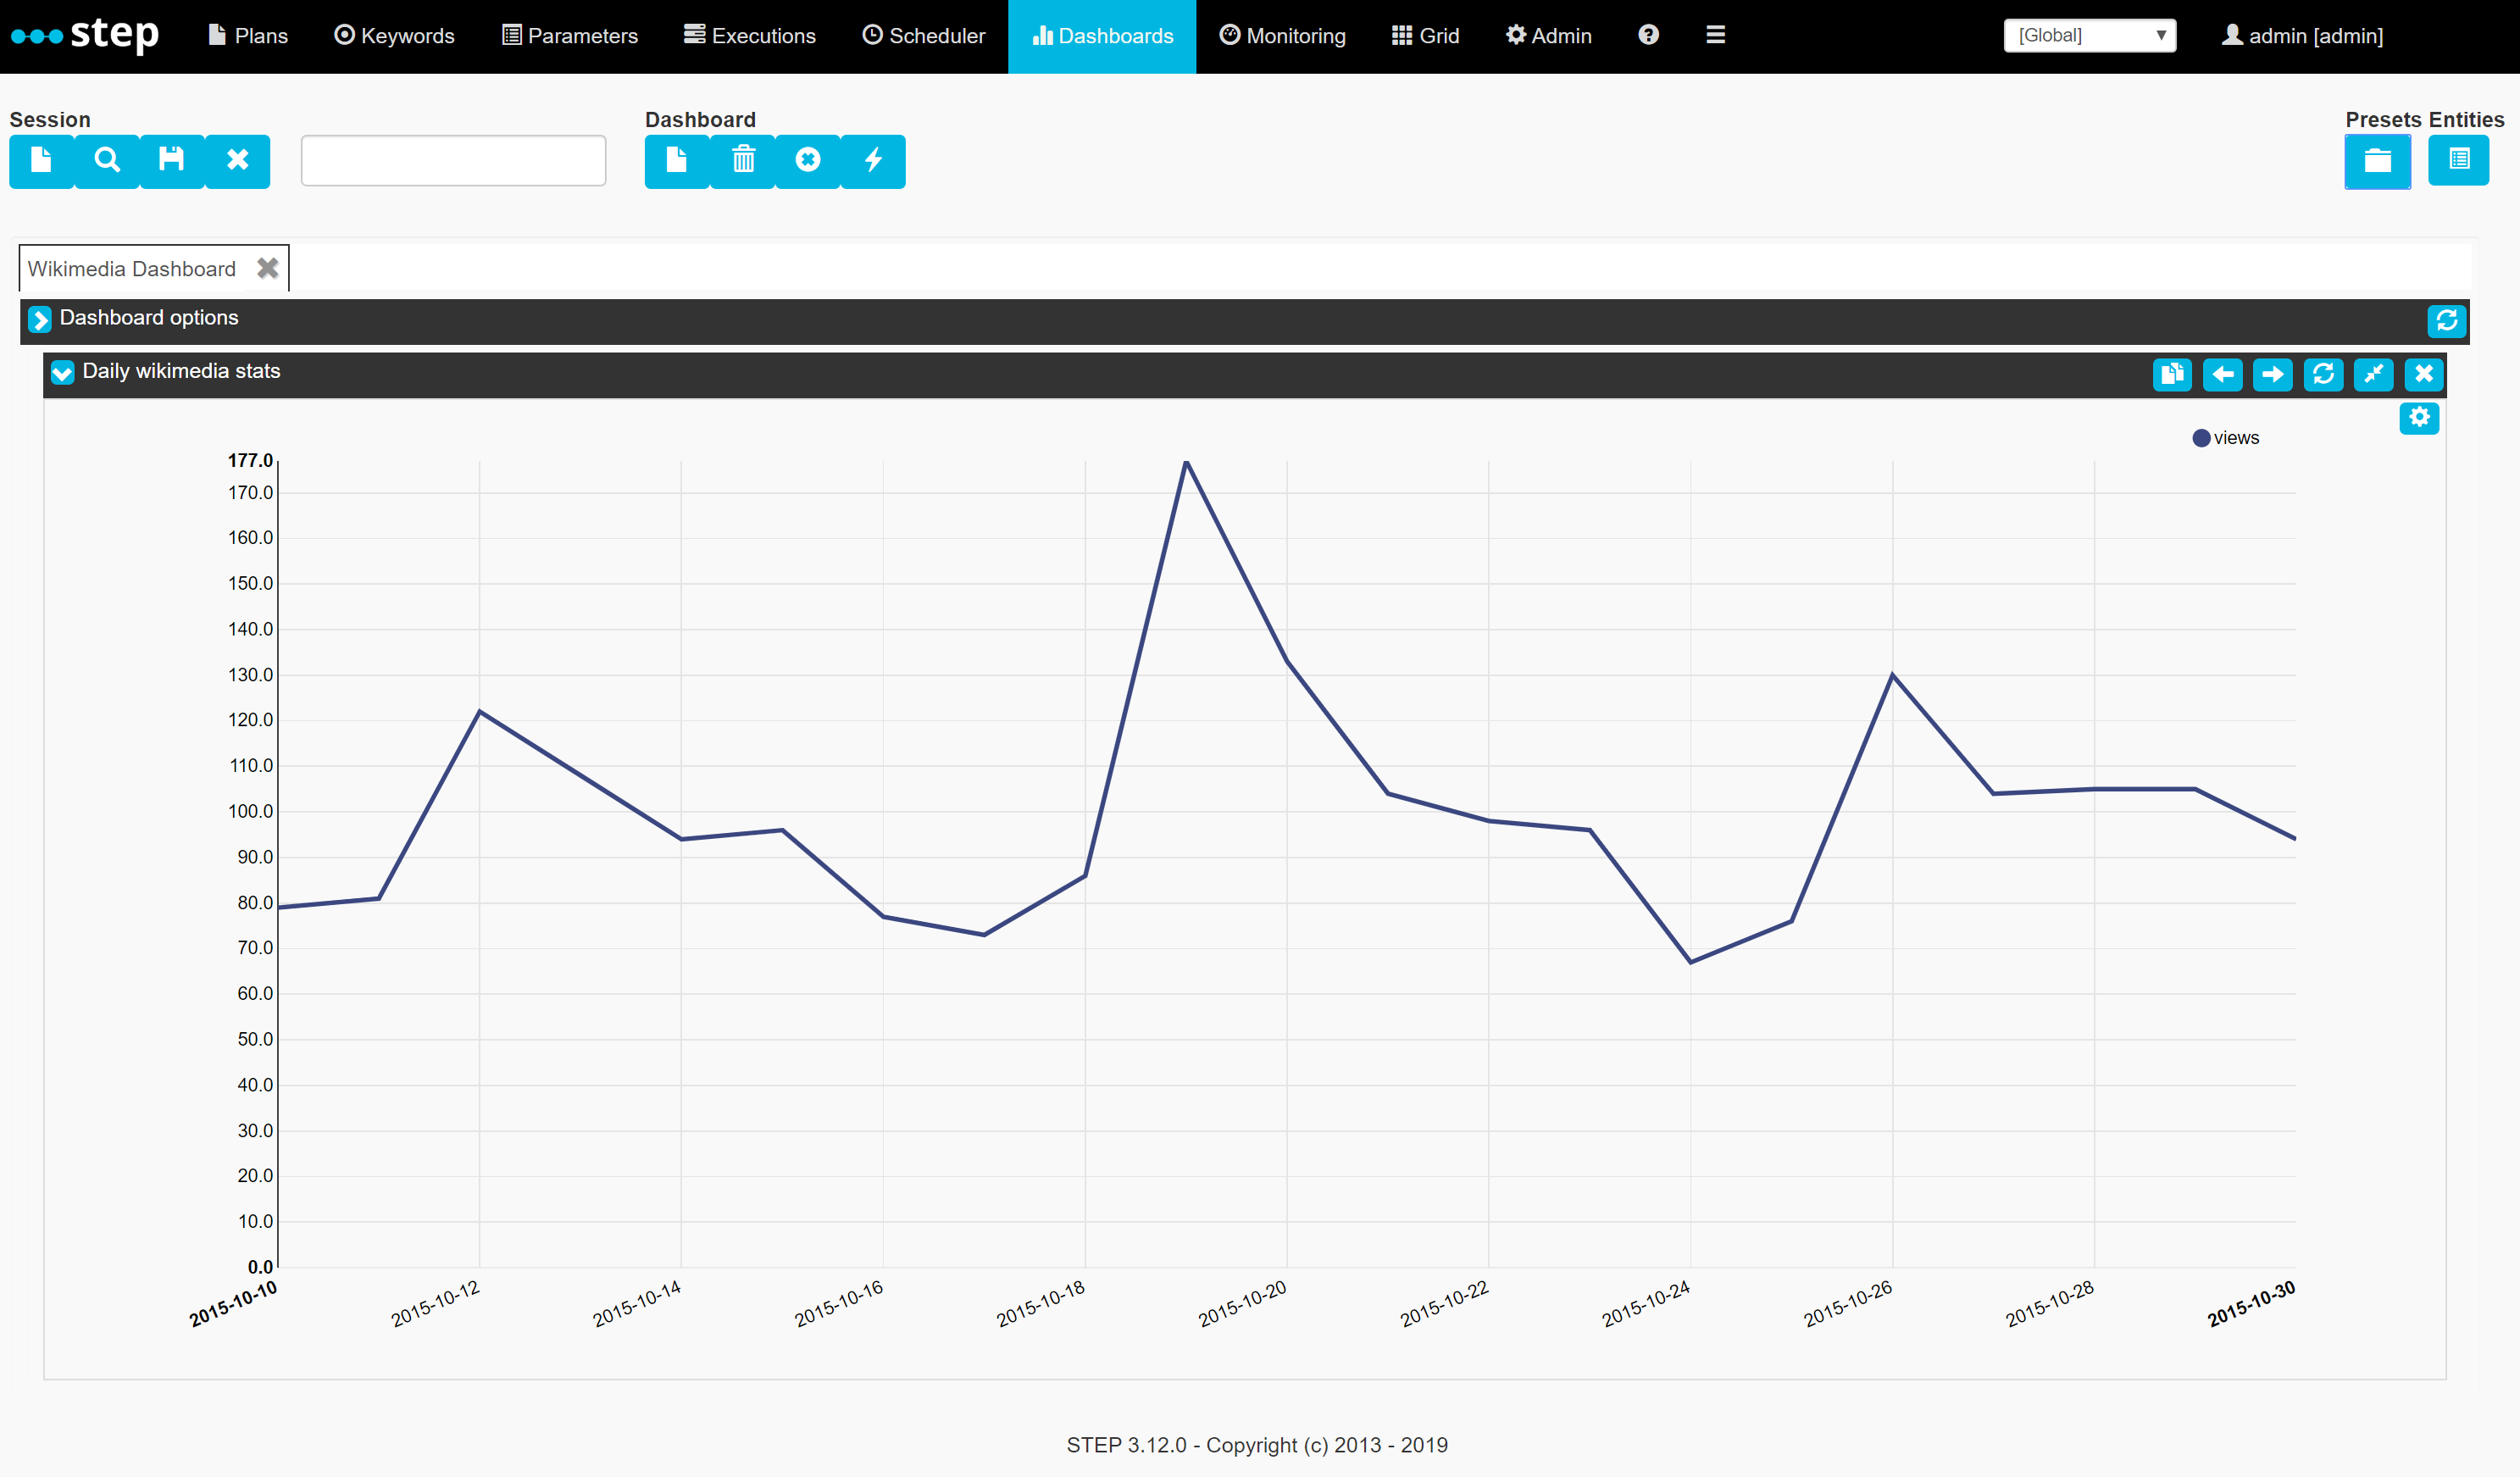Focus the session name input field
Viewport: 2520px width, 1477px height.
453,161
